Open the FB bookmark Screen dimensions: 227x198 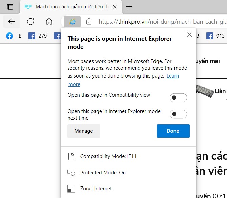click(14, 36)
